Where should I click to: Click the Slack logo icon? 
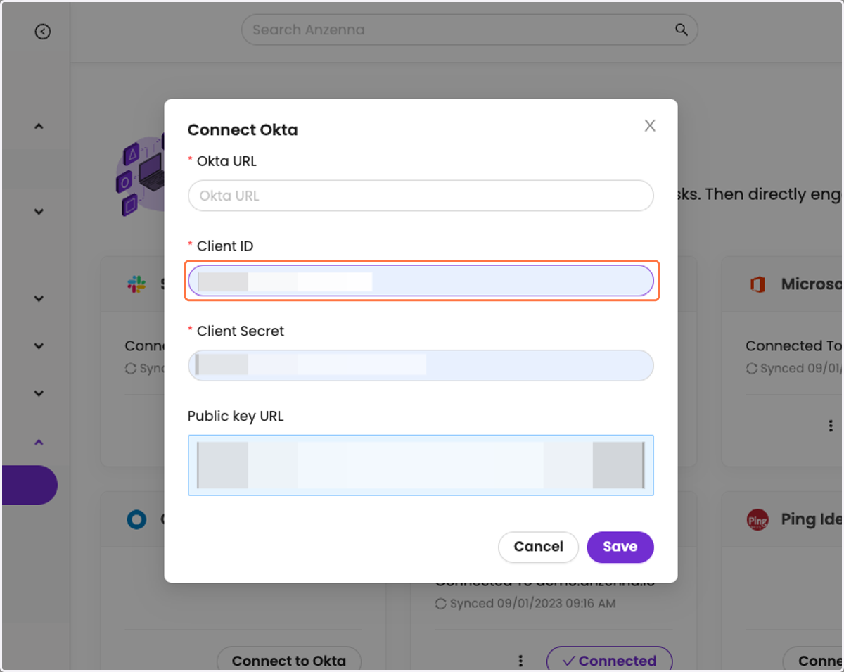coord(136,284)
